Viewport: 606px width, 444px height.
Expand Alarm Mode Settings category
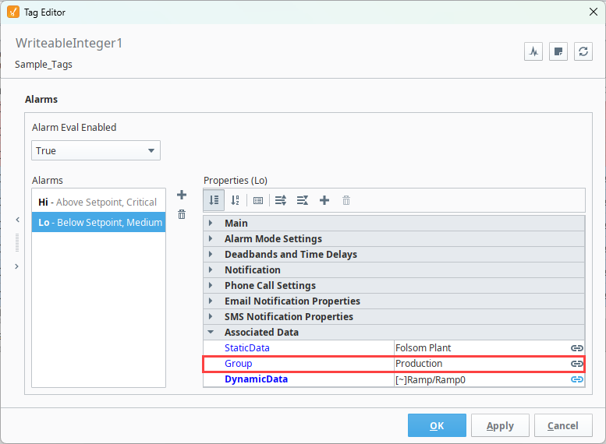(211, 238)
